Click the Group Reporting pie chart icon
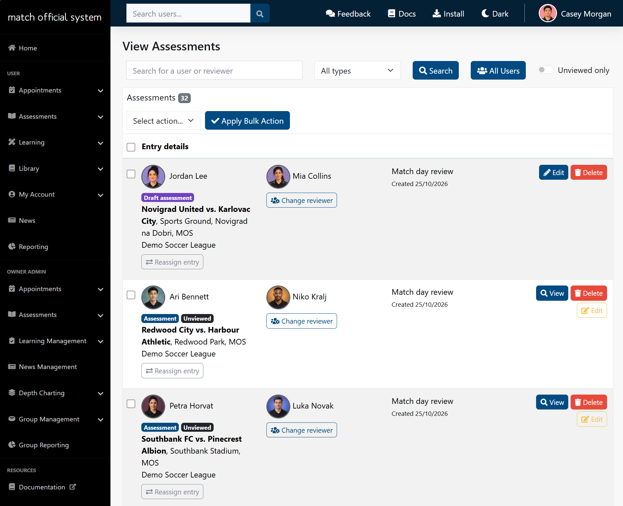The height and width of the screenshot is (506, 623). coord(12,445)
